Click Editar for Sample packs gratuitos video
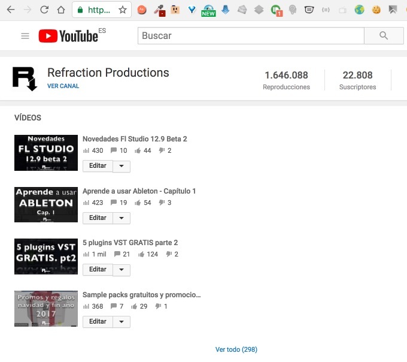The height and width of the screenshot is (362, 407). click(98, 322)
